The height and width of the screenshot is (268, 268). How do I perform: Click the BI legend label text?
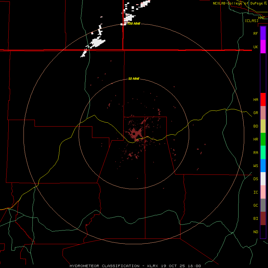255,219
